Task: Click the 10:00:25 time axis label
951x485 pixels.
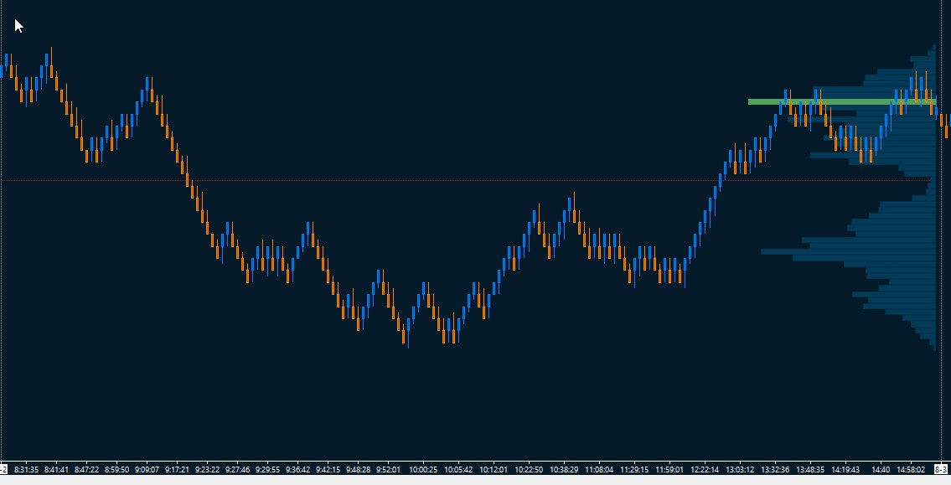Action: pyautogui.click(x=423, y=469)
